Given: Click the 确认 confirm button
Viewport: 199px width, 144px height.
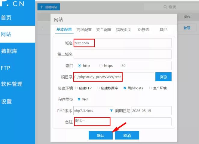Looking at the screenshot, I should [x=100, y=135].
